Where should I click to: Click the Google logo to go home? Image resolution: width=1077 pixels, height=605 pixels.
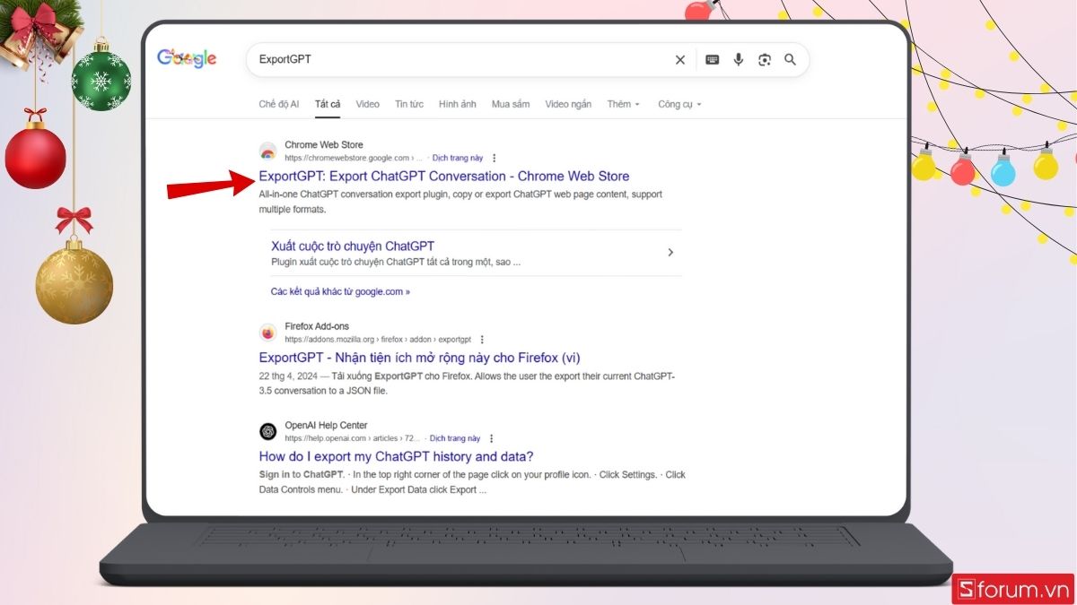click(x=186, y=57)
